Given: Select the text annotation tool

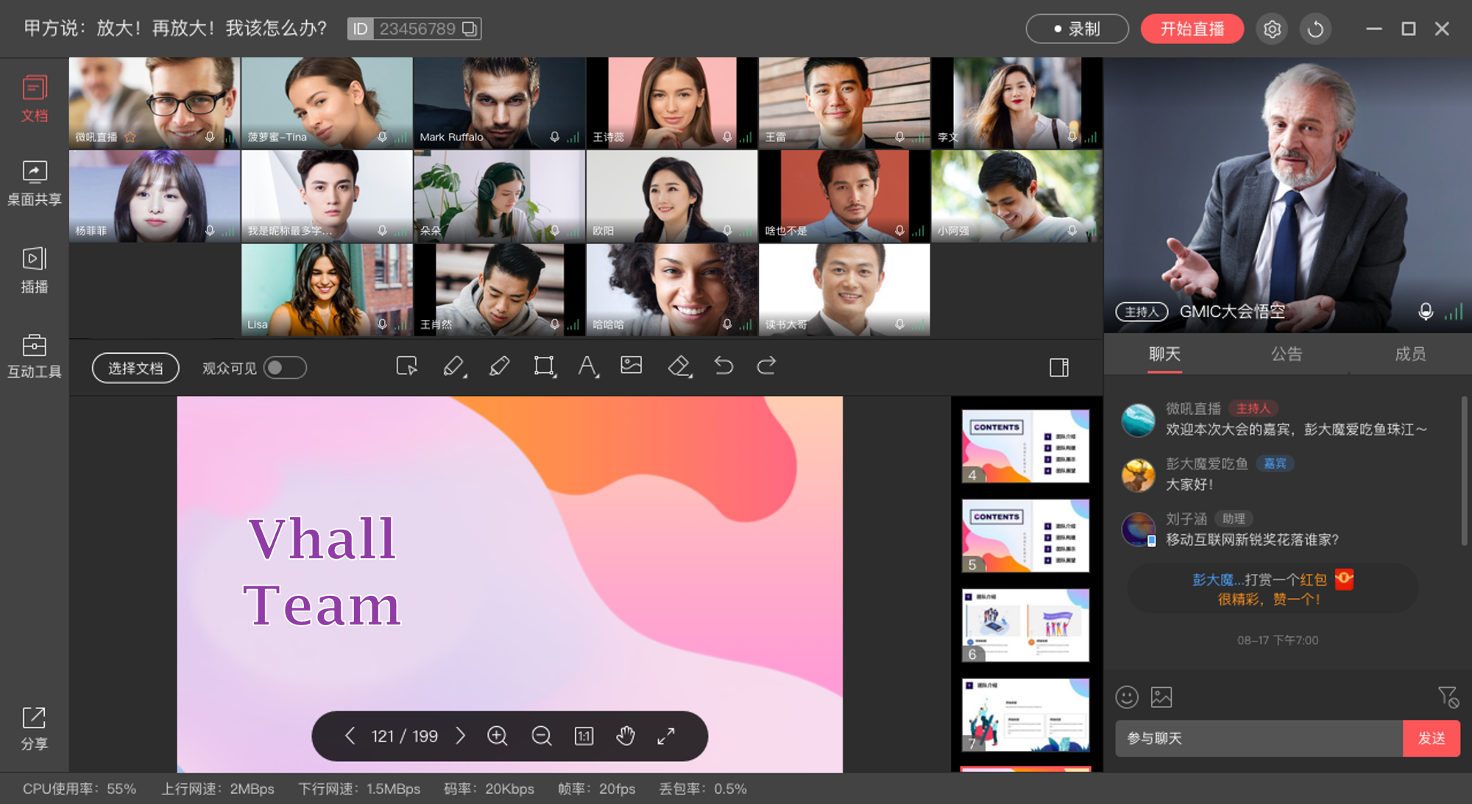Looking at the screenshot, I should (x=588, y=366).
